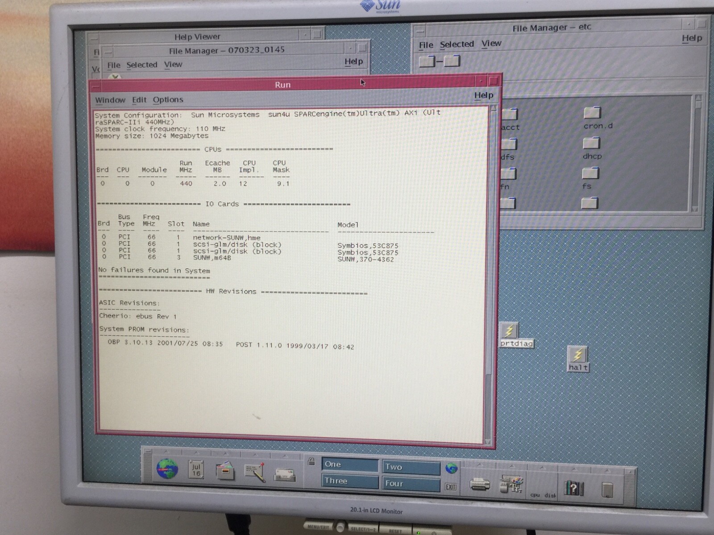Click the "Memory size: 1024 Megabytes" line
This screenshot has height=535, width=714.
click(x=152, y=136)
